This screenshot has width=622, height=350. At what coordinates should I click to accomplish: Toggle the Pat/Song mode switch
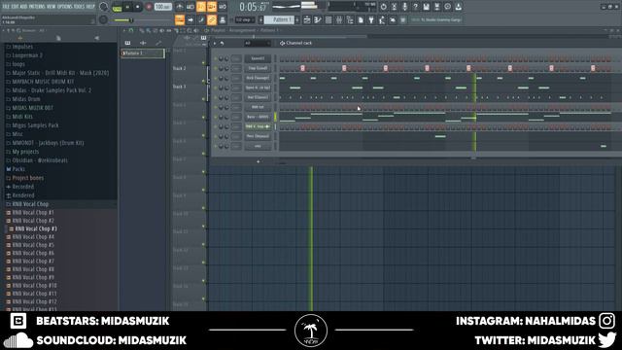coord(117,7)
